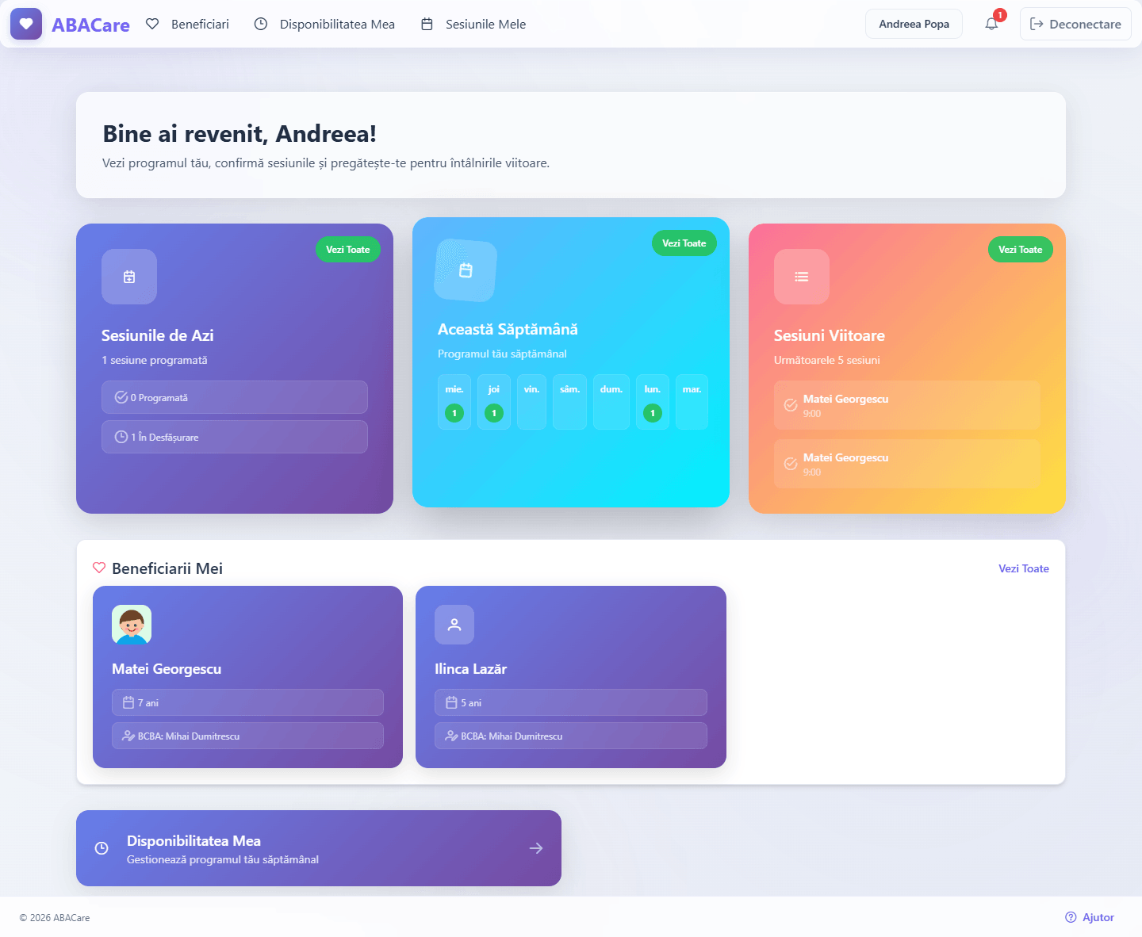Select the lun. day in weekly schedule
The height and width of the screenshot is (937, 1142).
pyautogui.click(x=653, y=402)
